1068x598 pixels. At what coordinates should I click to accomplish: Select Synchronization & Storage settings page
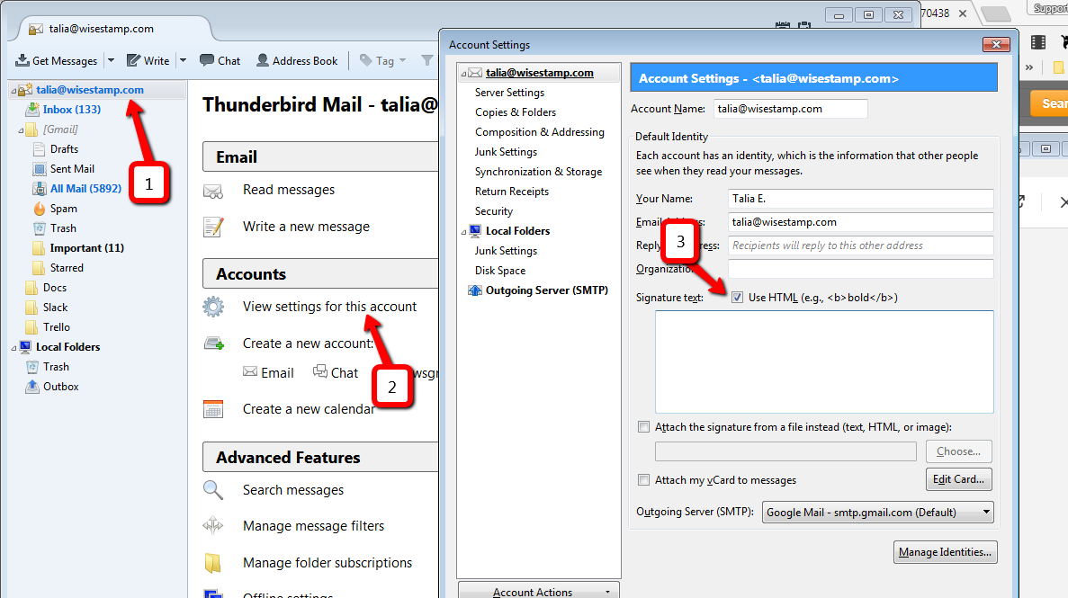point(538,172)
